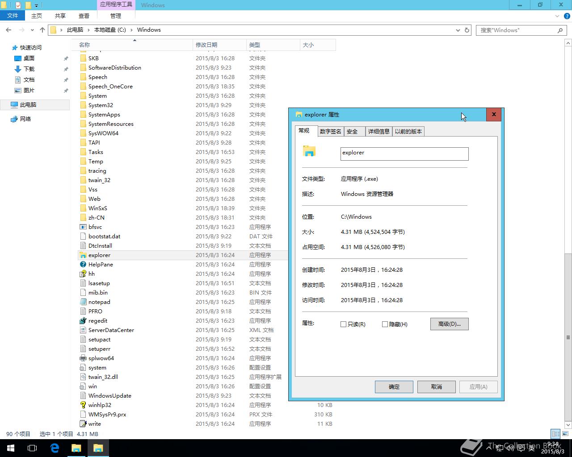Toggle the Hidden attribute checkbox
The height and width of the screenshot is (457, 572).
(x=385, y=324)
